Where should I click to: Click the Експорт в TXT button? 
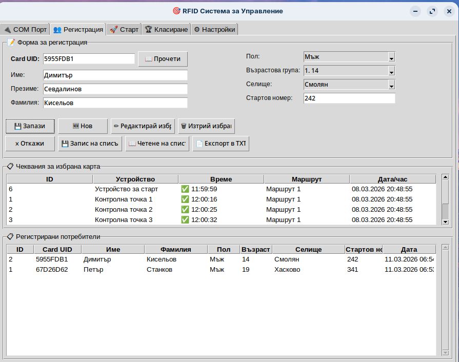coord(221,144)
